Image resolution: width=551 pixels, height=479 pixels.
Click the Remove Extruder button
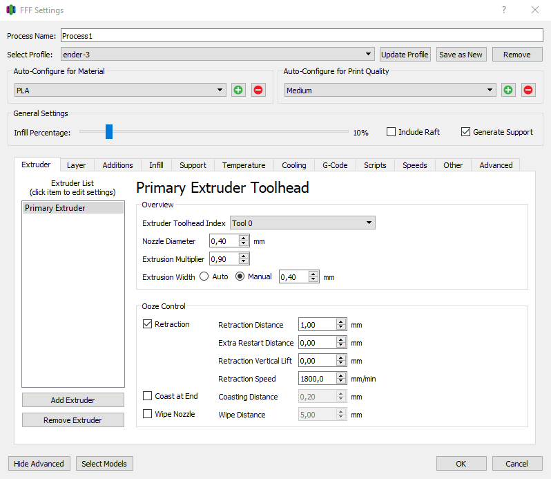pyautogui.click(x=72, y=420)
